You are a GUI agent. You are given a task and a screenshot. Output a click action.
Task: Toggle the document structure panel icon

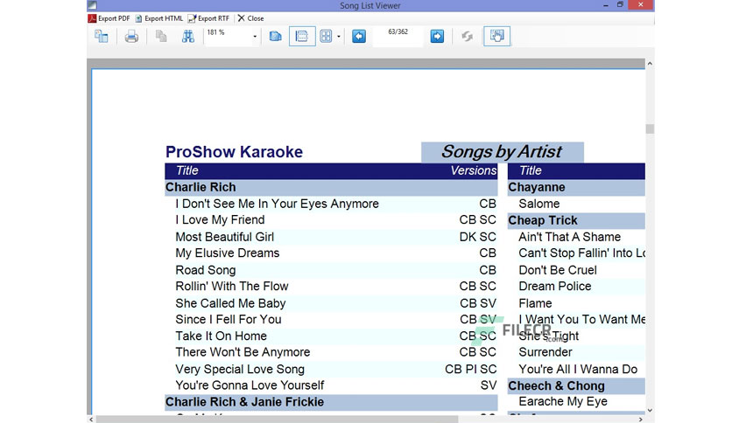102,37
